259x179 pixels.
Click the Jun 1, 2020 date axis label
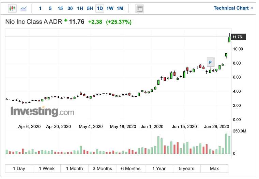[x=152, y=127]
